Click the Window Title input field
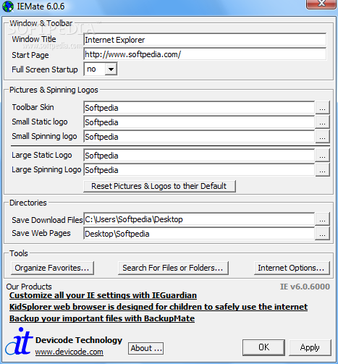This screenshot has width=338, height=364. coord(205,40)
